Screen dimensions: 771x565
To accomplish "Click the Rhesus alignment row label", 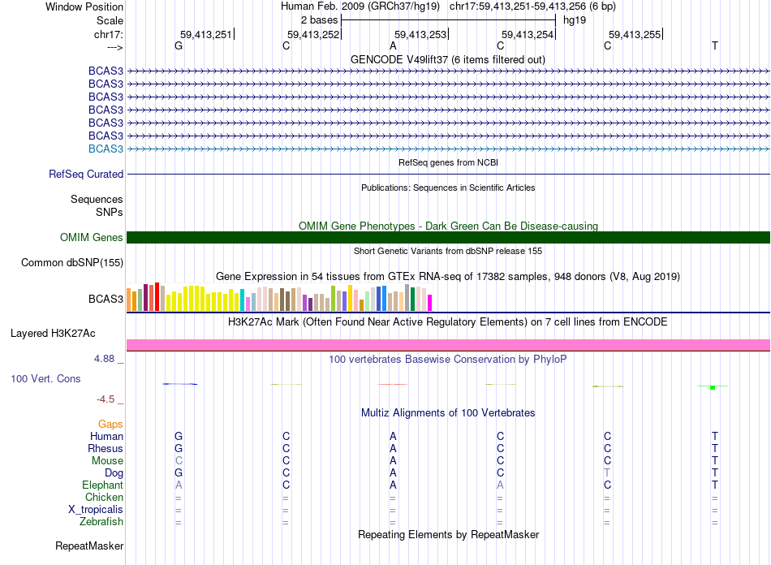I will click(106, 448).
